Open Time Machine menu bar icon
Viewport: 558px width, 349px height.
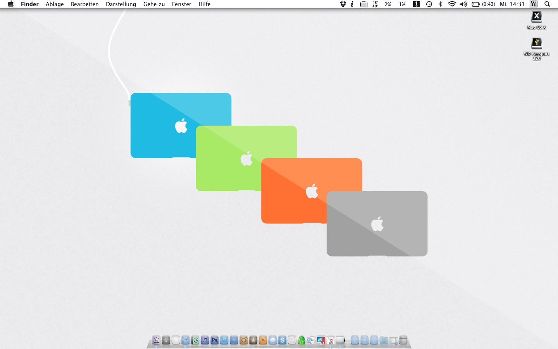pos(429,4)
